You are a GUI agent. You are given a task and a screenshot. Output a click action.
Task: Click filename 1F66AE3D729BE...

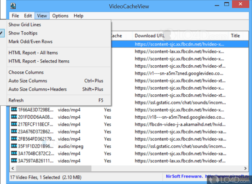pyautogui.click(x=35, y=110)
